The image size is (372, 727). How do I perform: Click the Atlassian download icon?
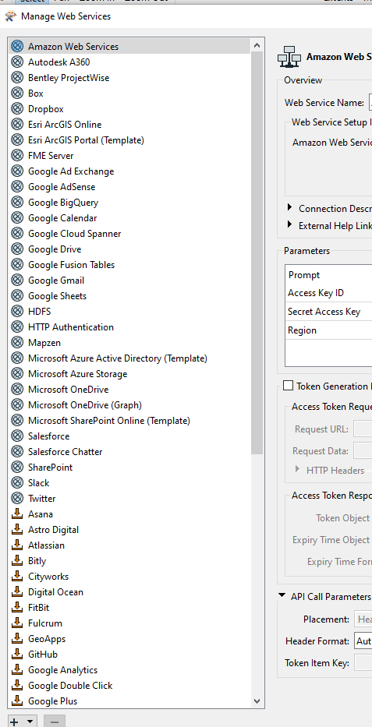[17, 545]
